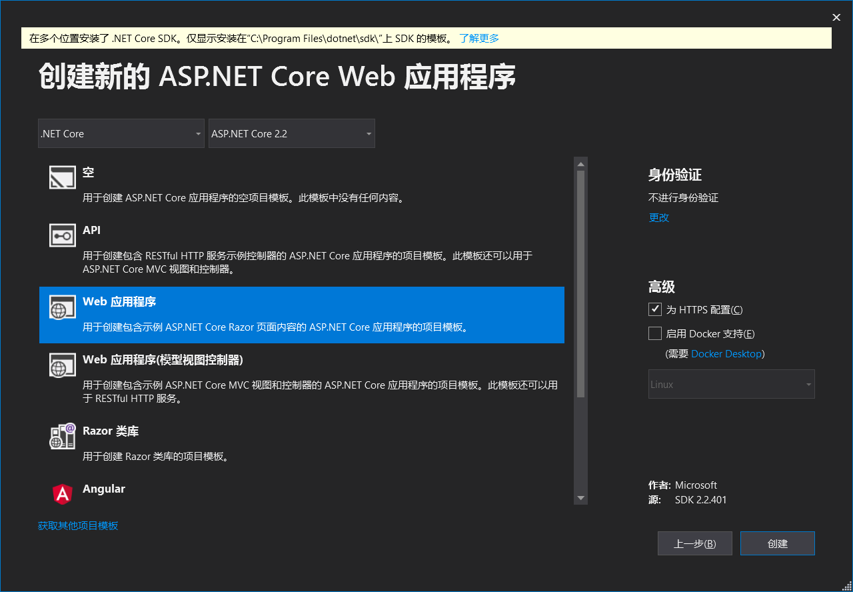The height and width of the screenshot is (592, 853).
Task: Click the 创建 button
Action: 777,543
